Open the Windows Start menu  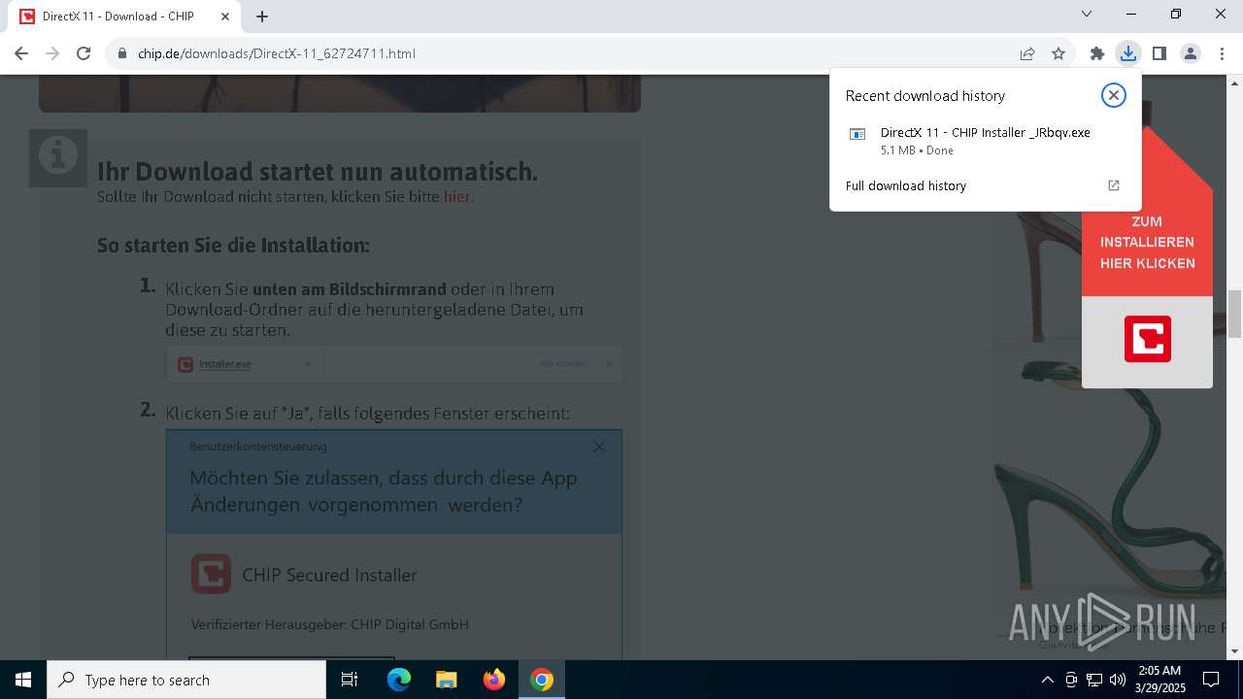23,680
